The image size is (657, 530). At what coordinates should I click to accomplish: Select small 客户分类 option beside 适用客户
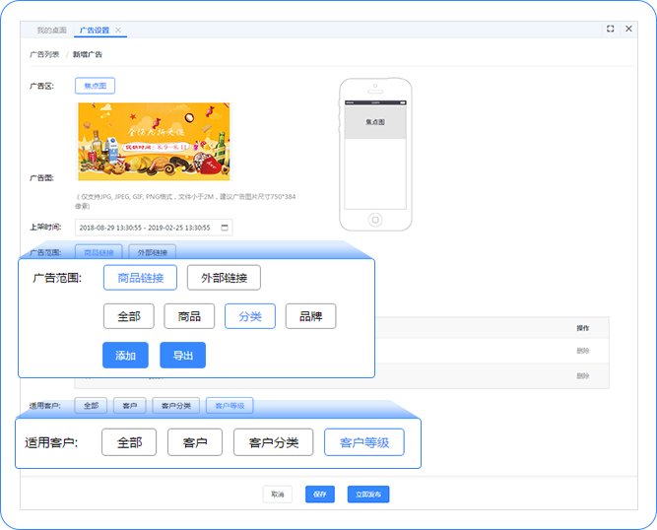coord(176,405)
